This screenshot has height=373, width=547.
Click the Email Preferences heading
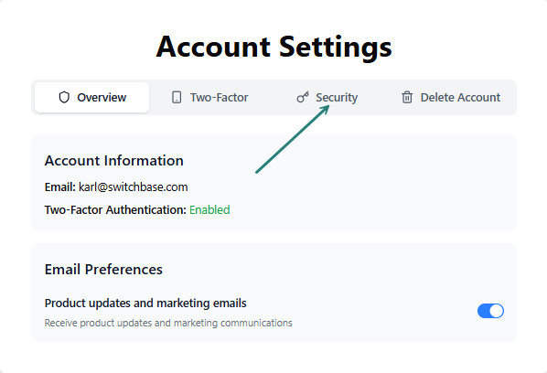point(103,270)
